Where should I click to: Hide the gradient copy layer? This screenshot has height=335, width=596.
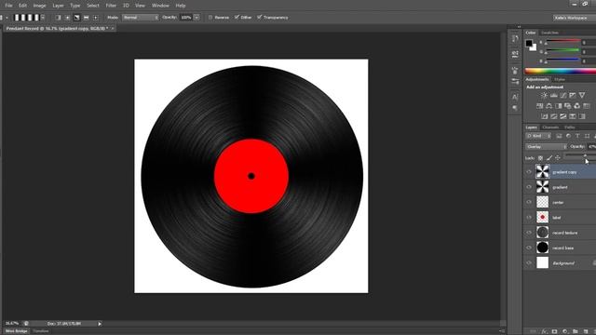pyautogui.click(x=529, y=172)
